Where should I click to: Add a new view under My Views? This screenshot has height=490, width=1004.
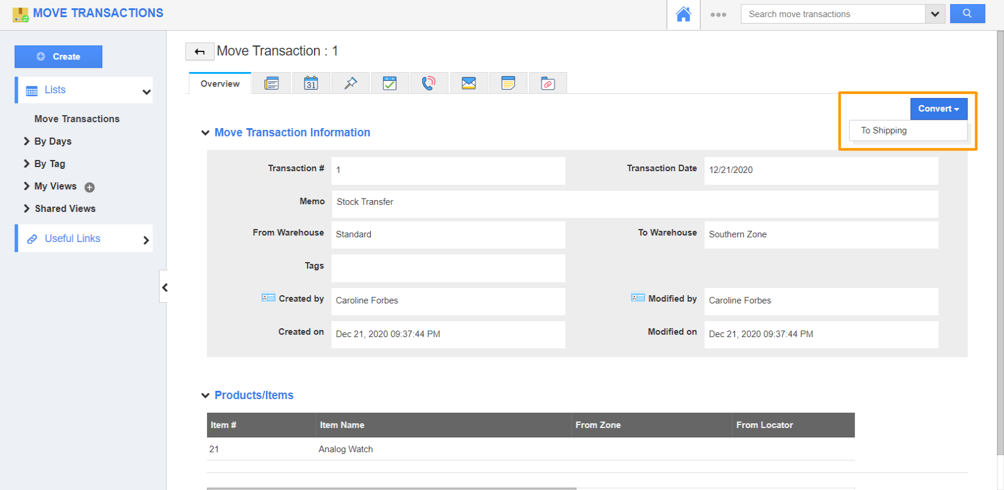point(90,188)
